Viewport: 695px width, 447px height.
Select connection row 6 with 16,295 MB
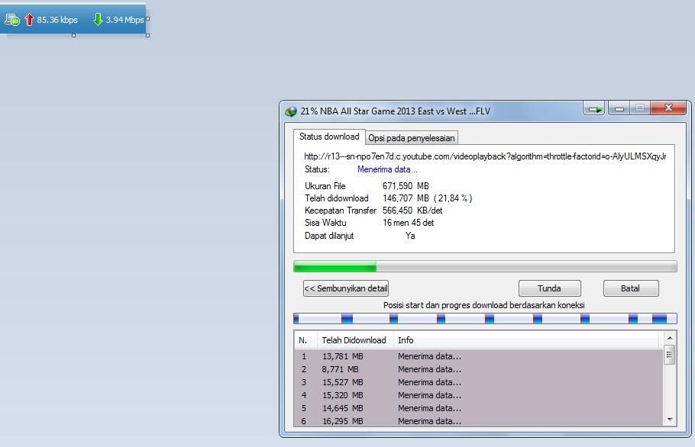(479, 421)
